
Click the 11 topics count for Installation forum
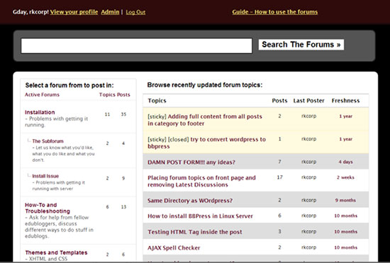point(107,115)
